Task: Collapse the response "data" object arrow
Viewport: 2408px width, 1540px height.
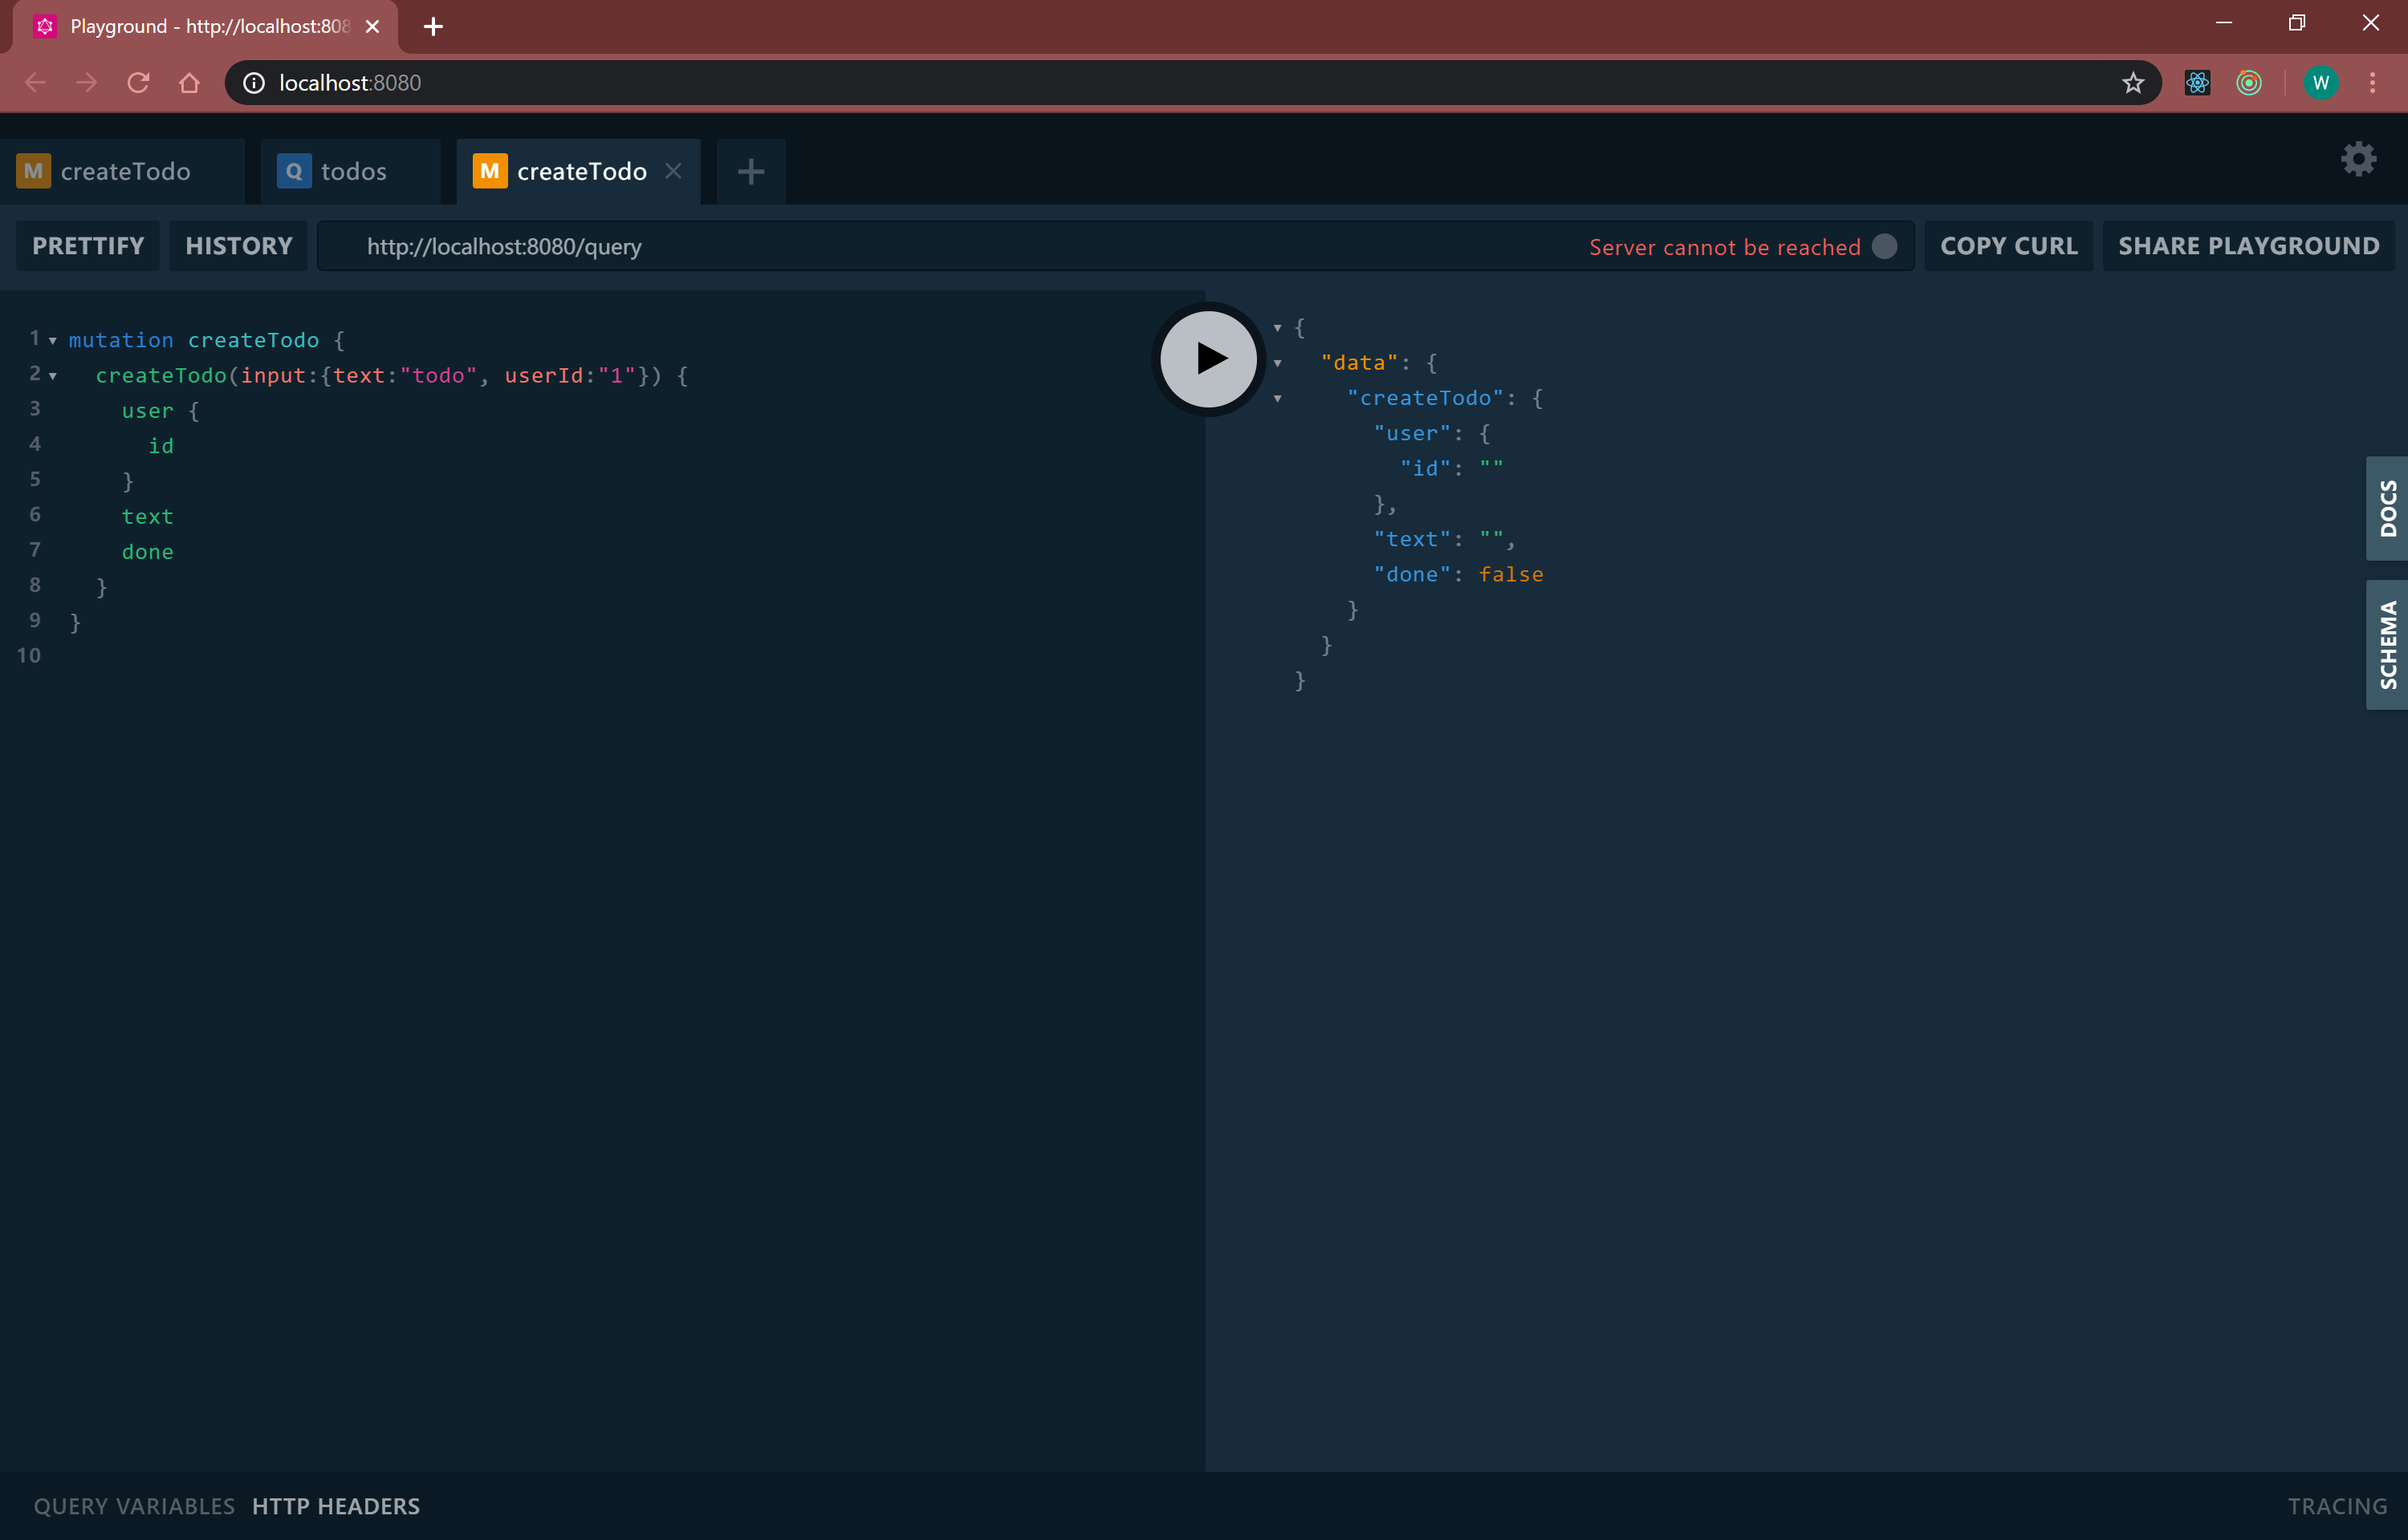Action: (x=1278, y=363)
